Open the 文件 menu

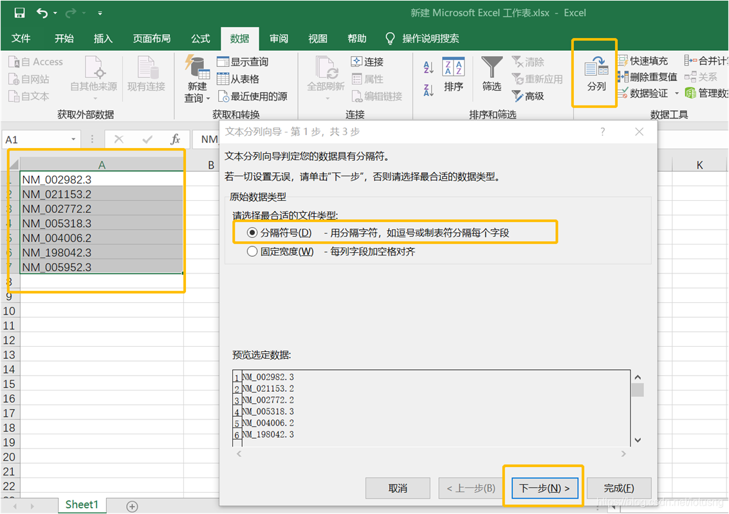[21, 39]
